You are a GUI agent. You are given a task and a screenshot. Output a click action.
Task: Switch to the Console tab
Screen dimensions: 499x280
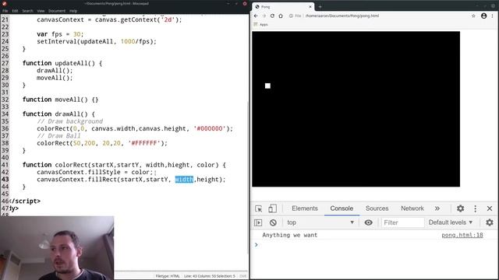[342, 208]
